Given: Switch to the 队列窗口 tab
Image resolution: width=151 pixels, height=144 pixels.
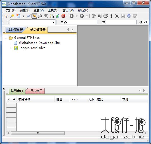Looking at the screenshot, I should tap(17, 91).
